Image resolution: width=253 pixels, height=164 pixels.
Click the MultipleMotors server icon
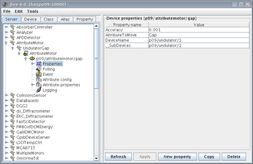coord(12,153)
